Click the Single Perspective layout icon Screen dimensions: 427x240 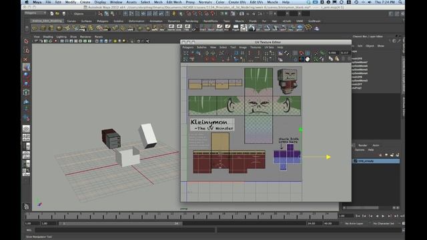click(x=26, y=129)
